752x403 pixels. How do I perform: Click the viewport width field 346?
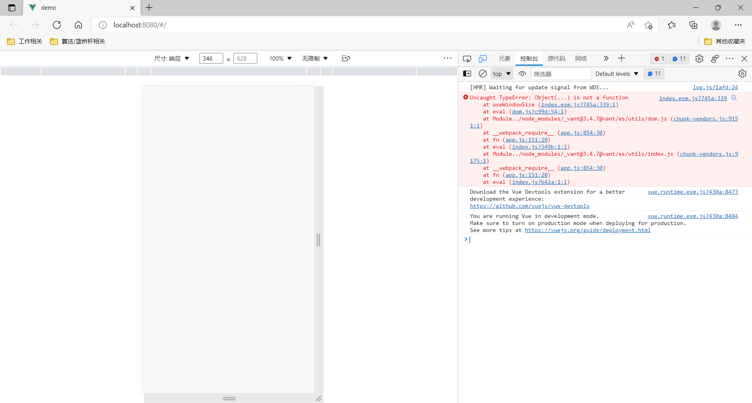pos(211,58)
